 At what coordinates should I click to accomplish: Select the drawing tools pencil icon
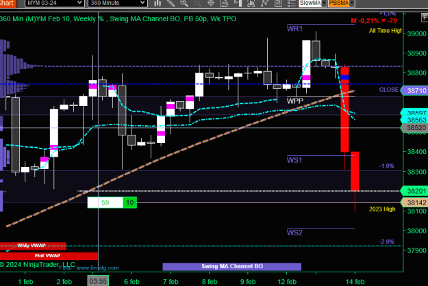point(171,3)
